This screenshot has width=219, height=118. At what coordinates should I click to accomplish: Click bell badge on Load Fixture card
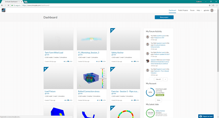[45, 69]
